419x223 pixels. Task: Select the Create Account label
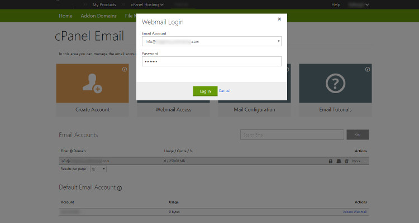[x=92, y=109]
